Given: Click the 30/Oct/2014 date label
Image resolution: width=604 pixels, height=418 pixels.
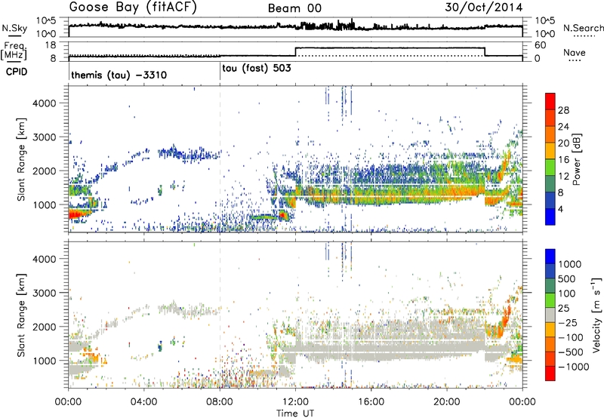Looking at the screenshot, I should pos(484,8).
